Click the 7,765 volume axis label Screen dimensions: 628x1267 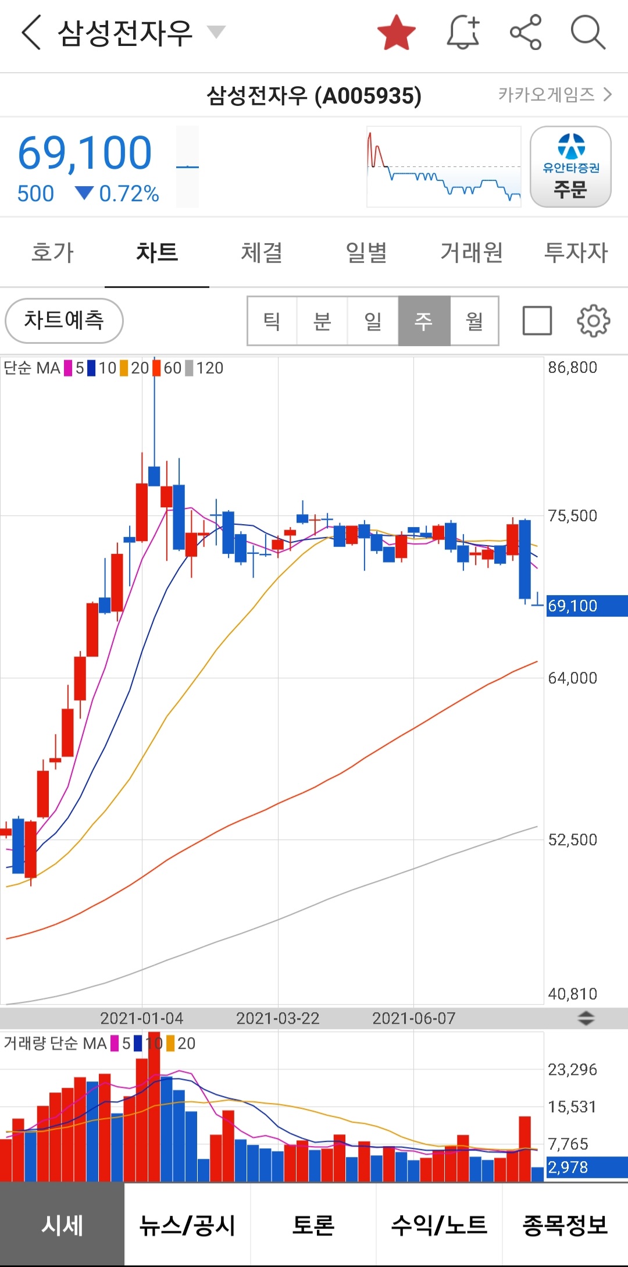tap(569, 1144)
